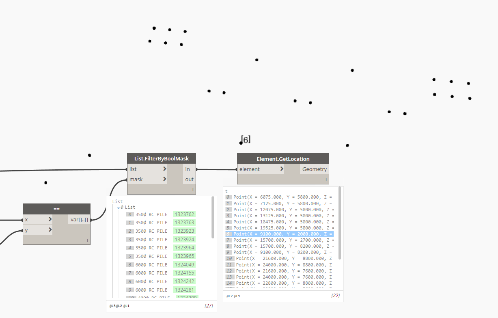Click the 'element' input port label
This screenshot has width=498, height=318.
(250, 169)
